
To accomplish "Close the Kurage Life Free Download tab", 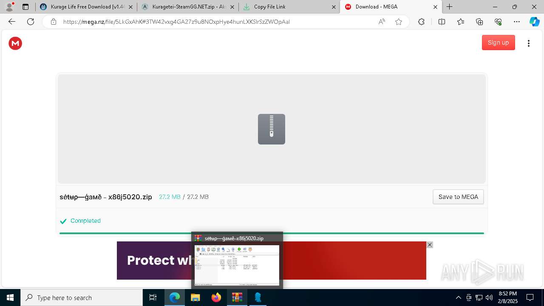I will tap(130, 7).
